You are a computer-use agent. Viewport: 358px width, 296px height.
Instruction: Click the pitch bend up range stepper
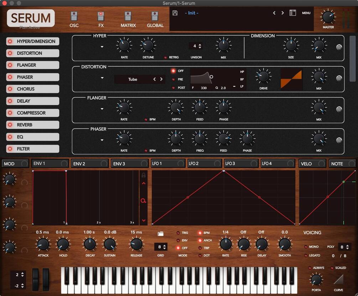tap(22, 275)
